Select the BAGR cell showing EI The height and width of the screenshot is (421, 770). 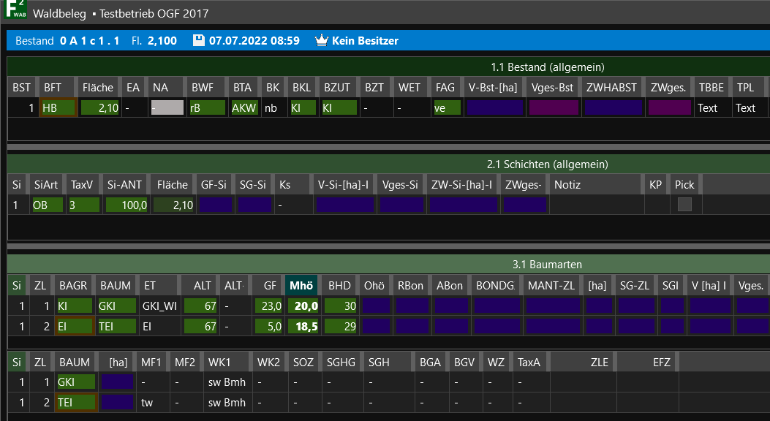click(x=75, y=326)
